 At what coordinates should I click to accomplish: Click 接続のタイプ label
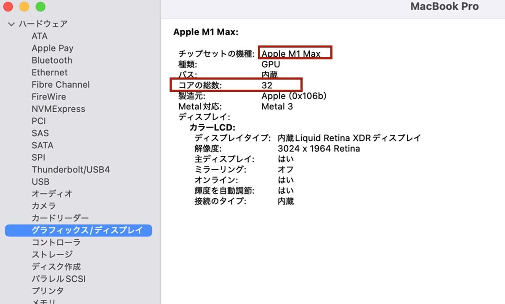click(220, 201)
